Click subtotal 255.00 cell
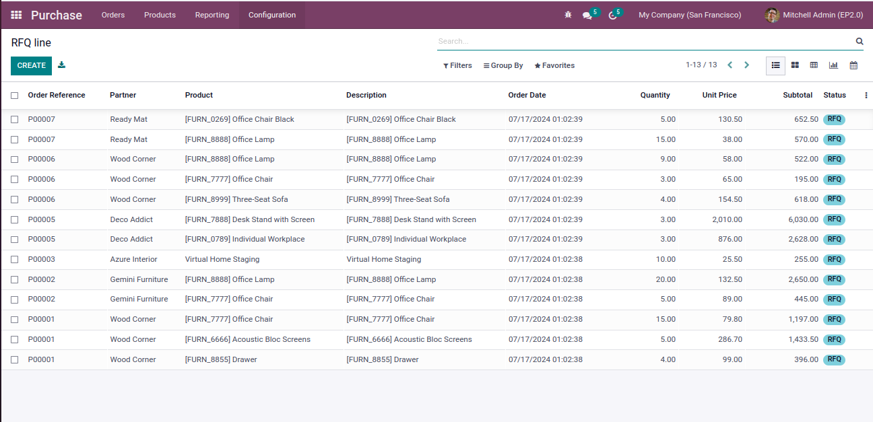This screenshot has width=873, height=422. (x=806, y=259)
